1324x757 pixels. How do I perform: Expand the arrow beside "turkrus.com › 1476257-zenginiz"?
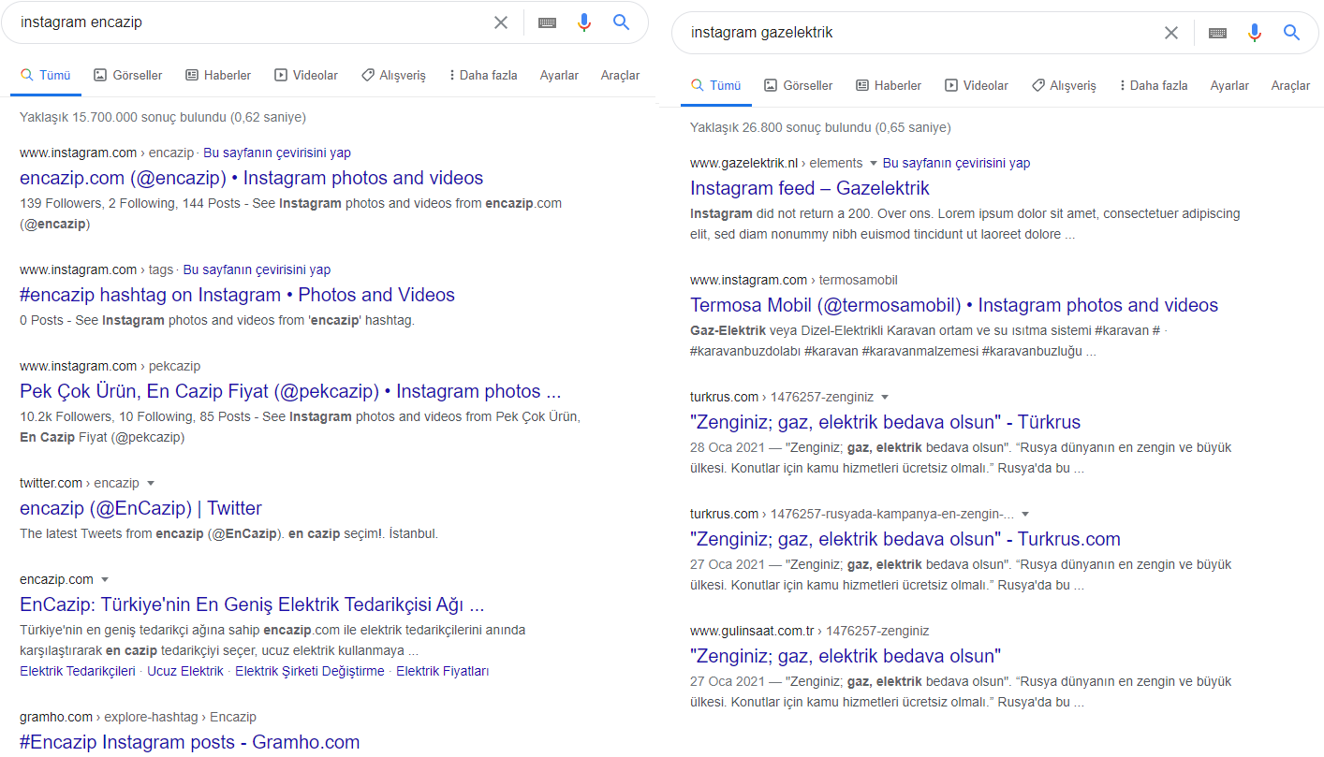(885, 398)
